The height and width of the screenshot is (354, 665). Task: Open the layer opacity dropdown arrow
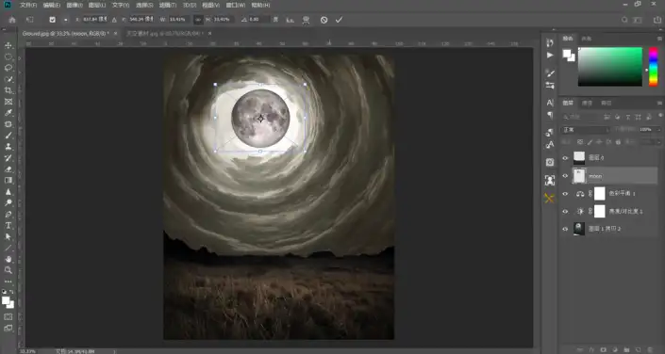658,130
